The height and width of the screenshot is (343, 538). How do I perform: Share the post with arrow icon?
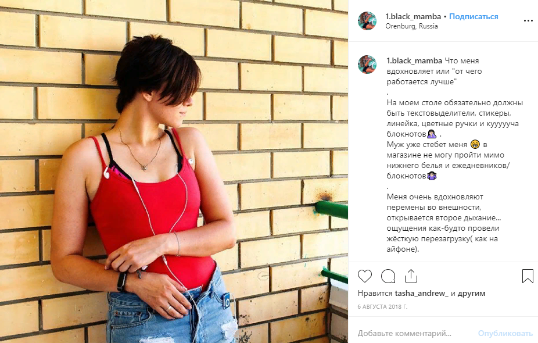coord(411,276)
